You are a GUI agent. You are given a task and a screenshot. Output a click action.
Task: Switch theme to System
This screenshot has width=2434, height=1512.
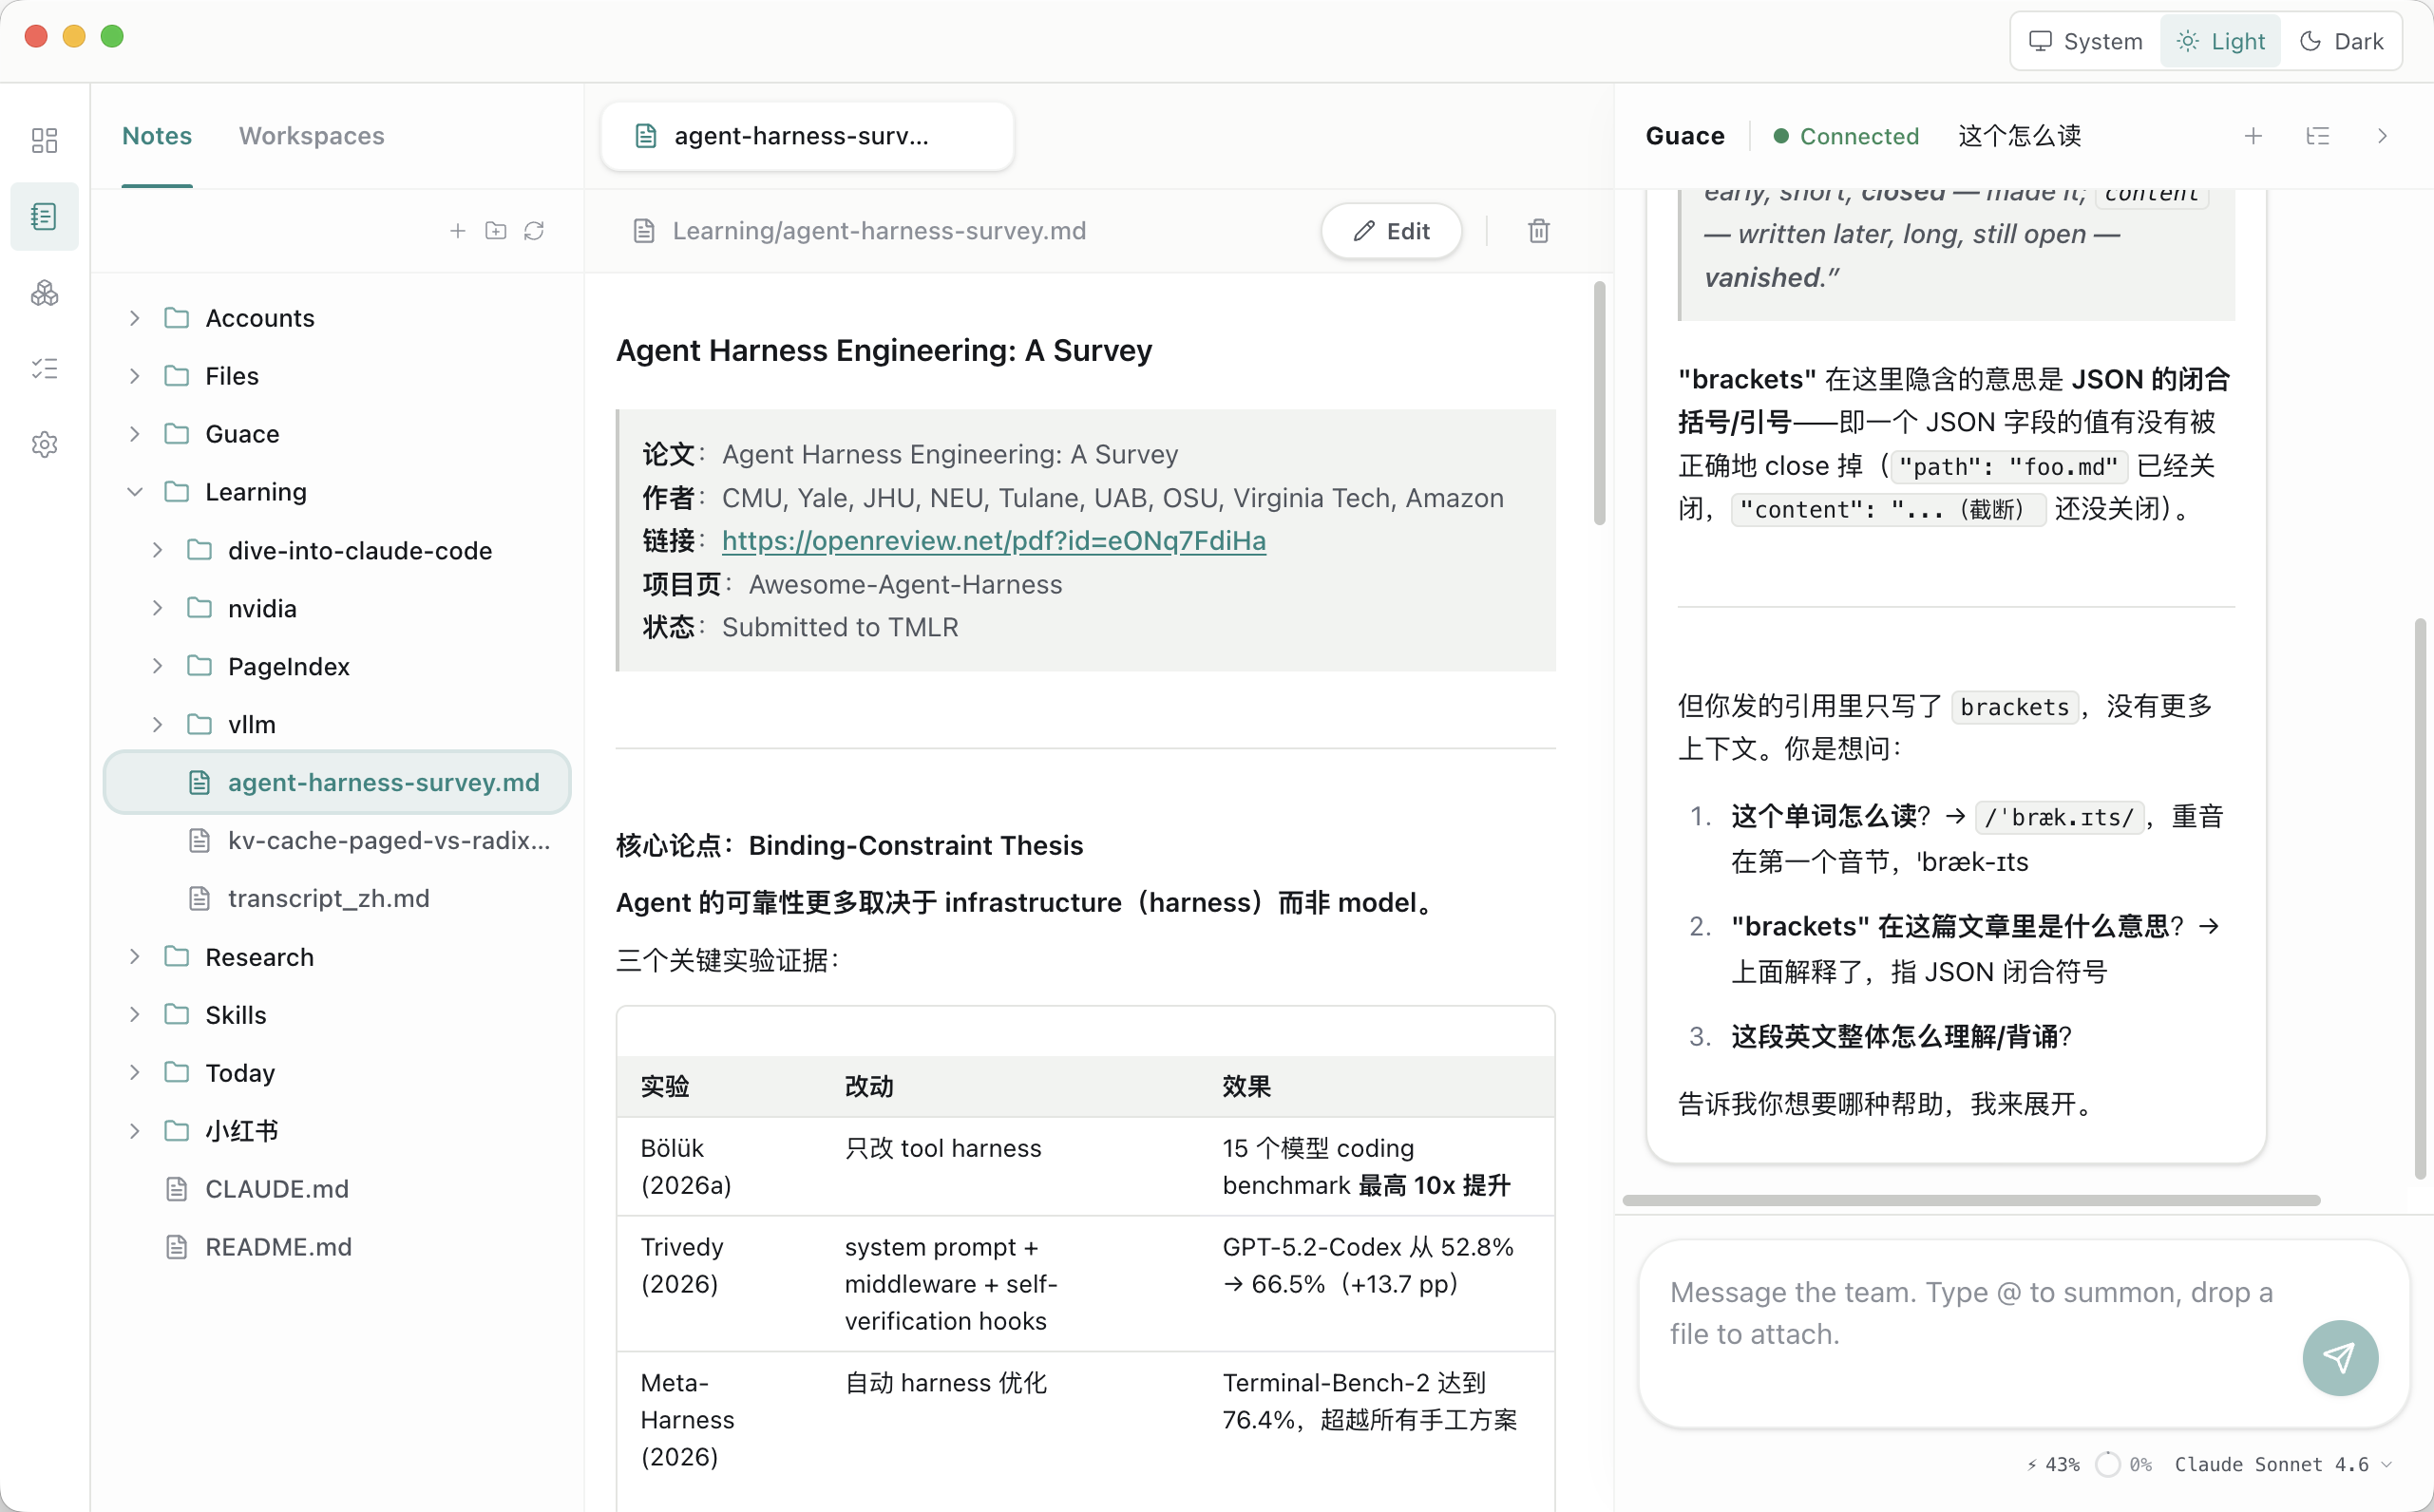point(2086,41)
